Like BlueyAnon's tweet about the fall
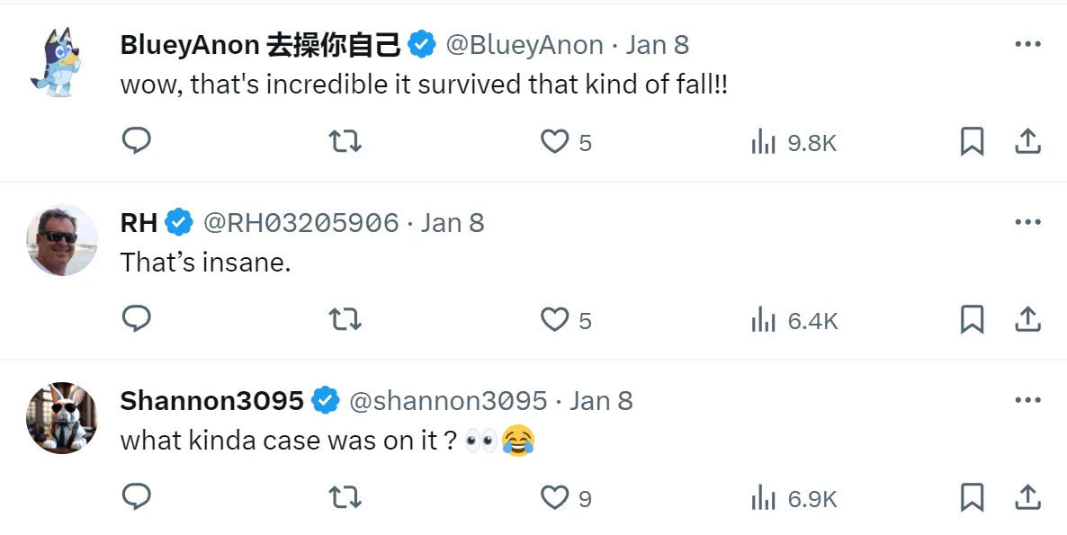 point(555,141)
